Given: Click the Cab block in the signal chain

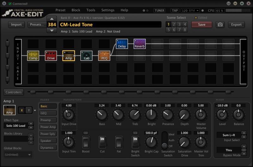Looking at the screenshot, I should tap(86, 55).
